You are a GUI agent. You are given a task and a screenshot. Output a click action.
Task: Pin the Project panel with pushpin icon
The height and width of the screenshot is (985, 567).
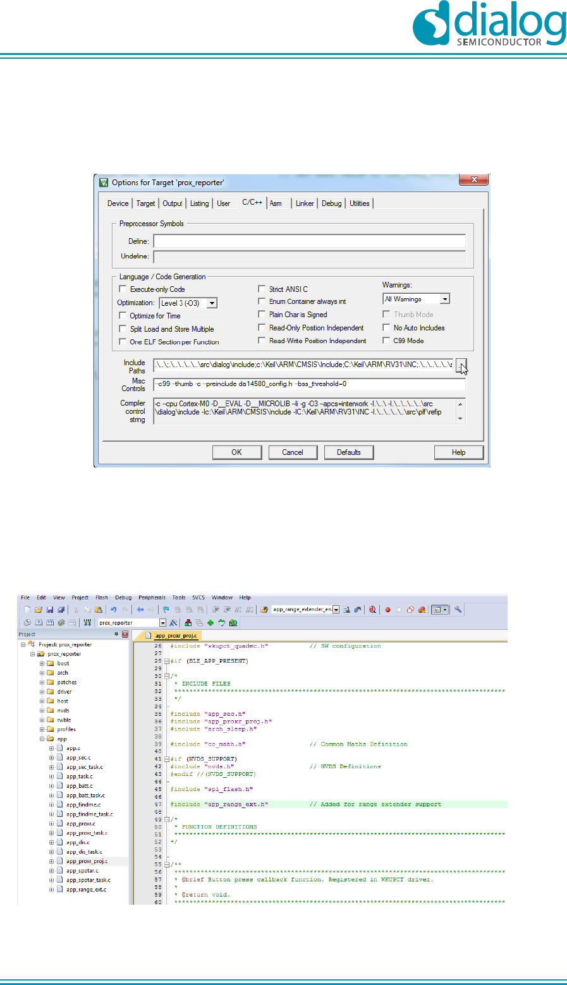tap(116, 634)
